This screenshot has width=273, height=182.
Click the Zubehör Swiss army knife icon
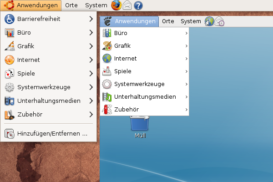point(107,110)
